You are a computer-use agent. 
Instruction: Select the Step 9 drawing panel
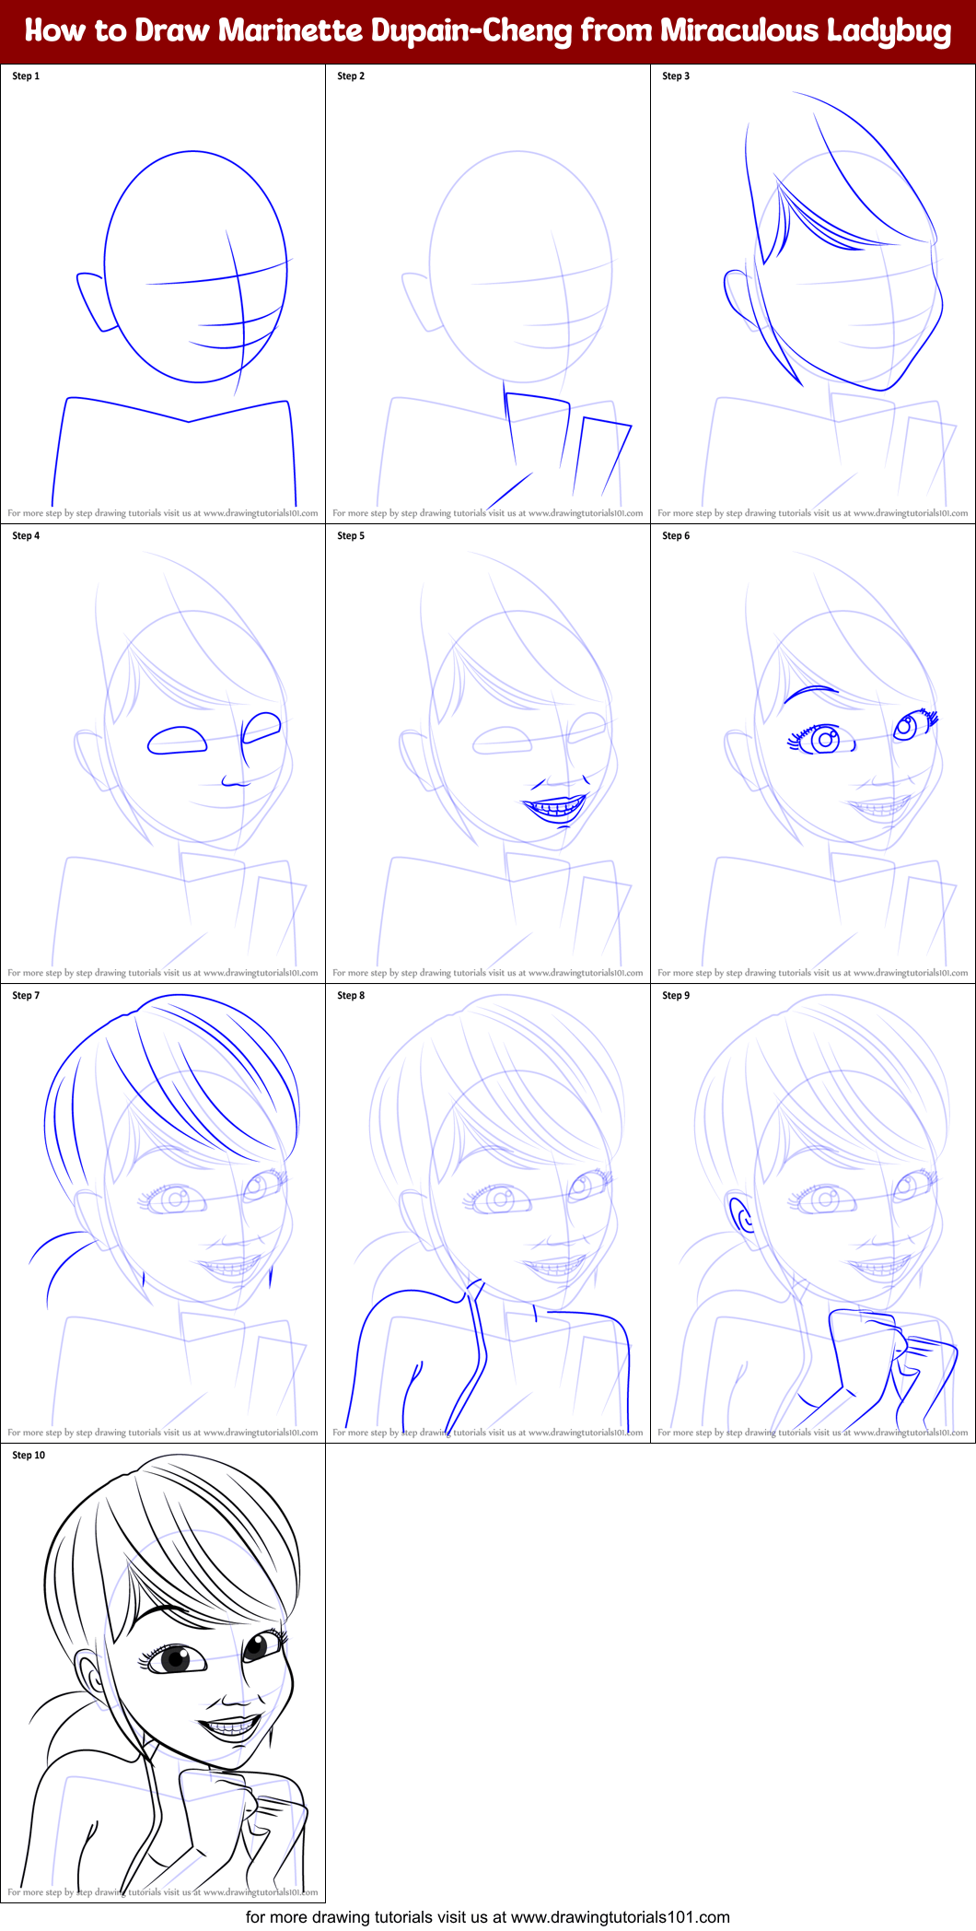(813, 1213)
